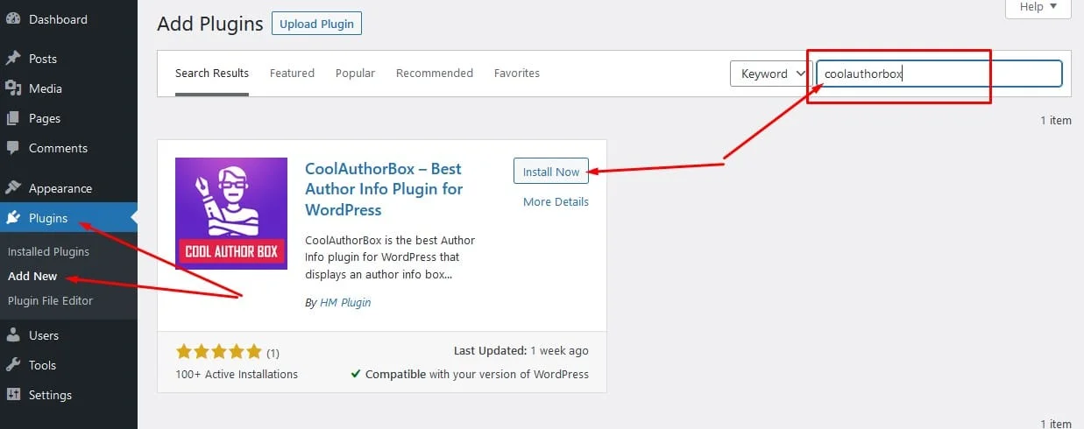Click the Cool Author Box plugin thumbnail
The image size is (1084, 429).
[231, 214]
